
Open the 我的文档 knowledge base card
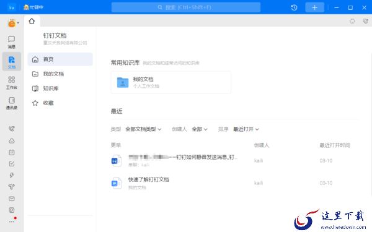coord(171,82)
